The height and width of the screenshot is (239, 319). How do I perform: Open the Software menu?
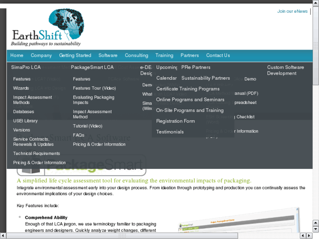(108, 55)
